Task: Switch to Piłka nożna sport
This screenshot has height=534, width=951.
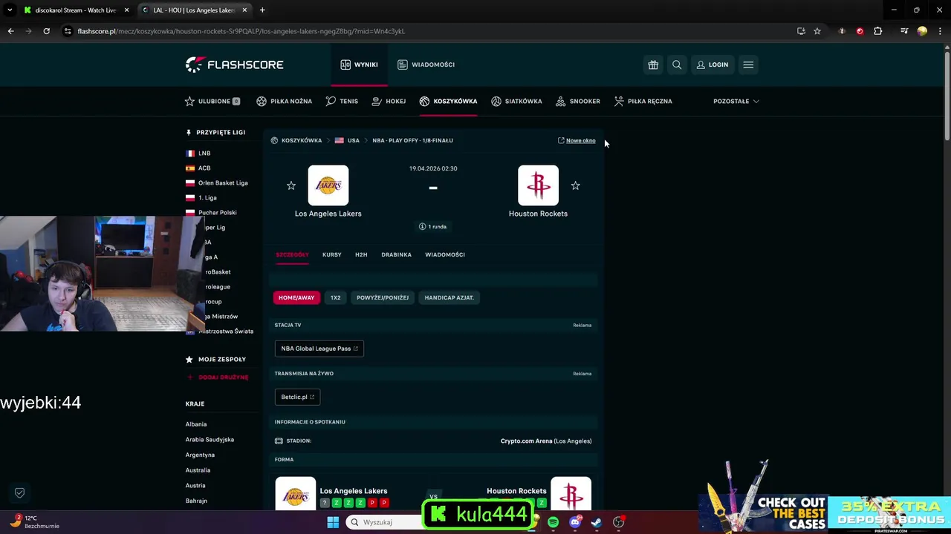Action: (x=284, y=101)
